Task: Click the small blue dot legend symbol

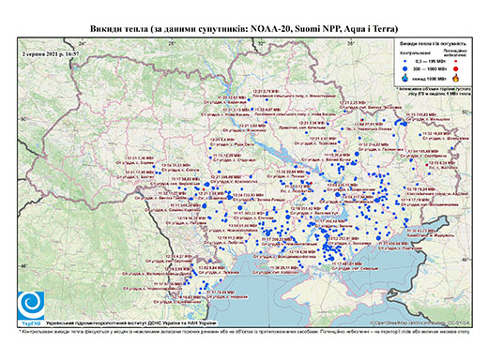Action: point(405,61)
